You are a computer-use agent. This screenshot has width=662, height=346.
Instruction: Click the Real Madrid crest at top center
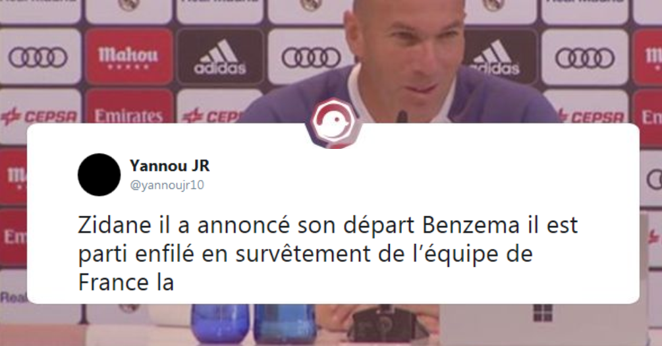point(311,5)
